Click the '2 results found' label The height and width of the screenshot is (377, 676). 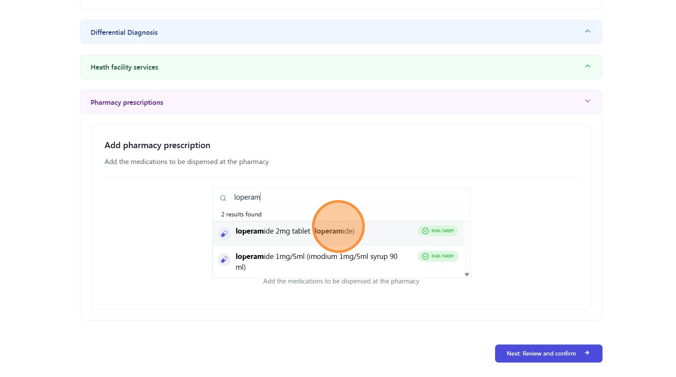click(241, 214)
